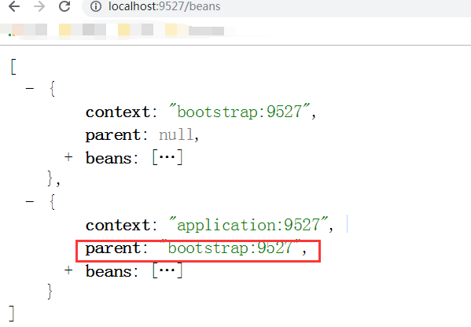Viewport: 471px width, 327px height.
Task: Click the beans key in the first object
Action: 109,158
